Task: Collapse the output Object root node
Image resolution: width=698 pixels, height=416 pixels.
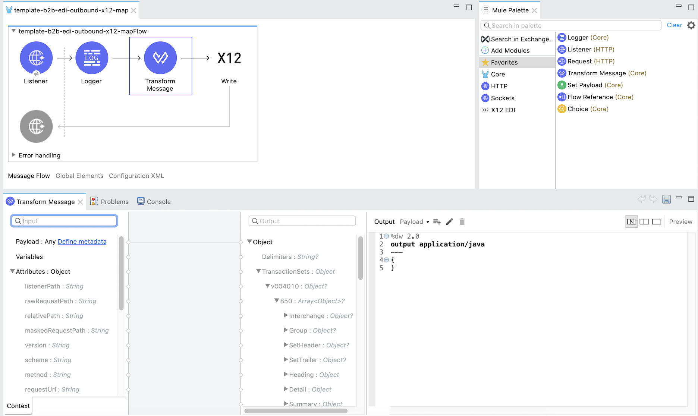Action: click(249, 242)
